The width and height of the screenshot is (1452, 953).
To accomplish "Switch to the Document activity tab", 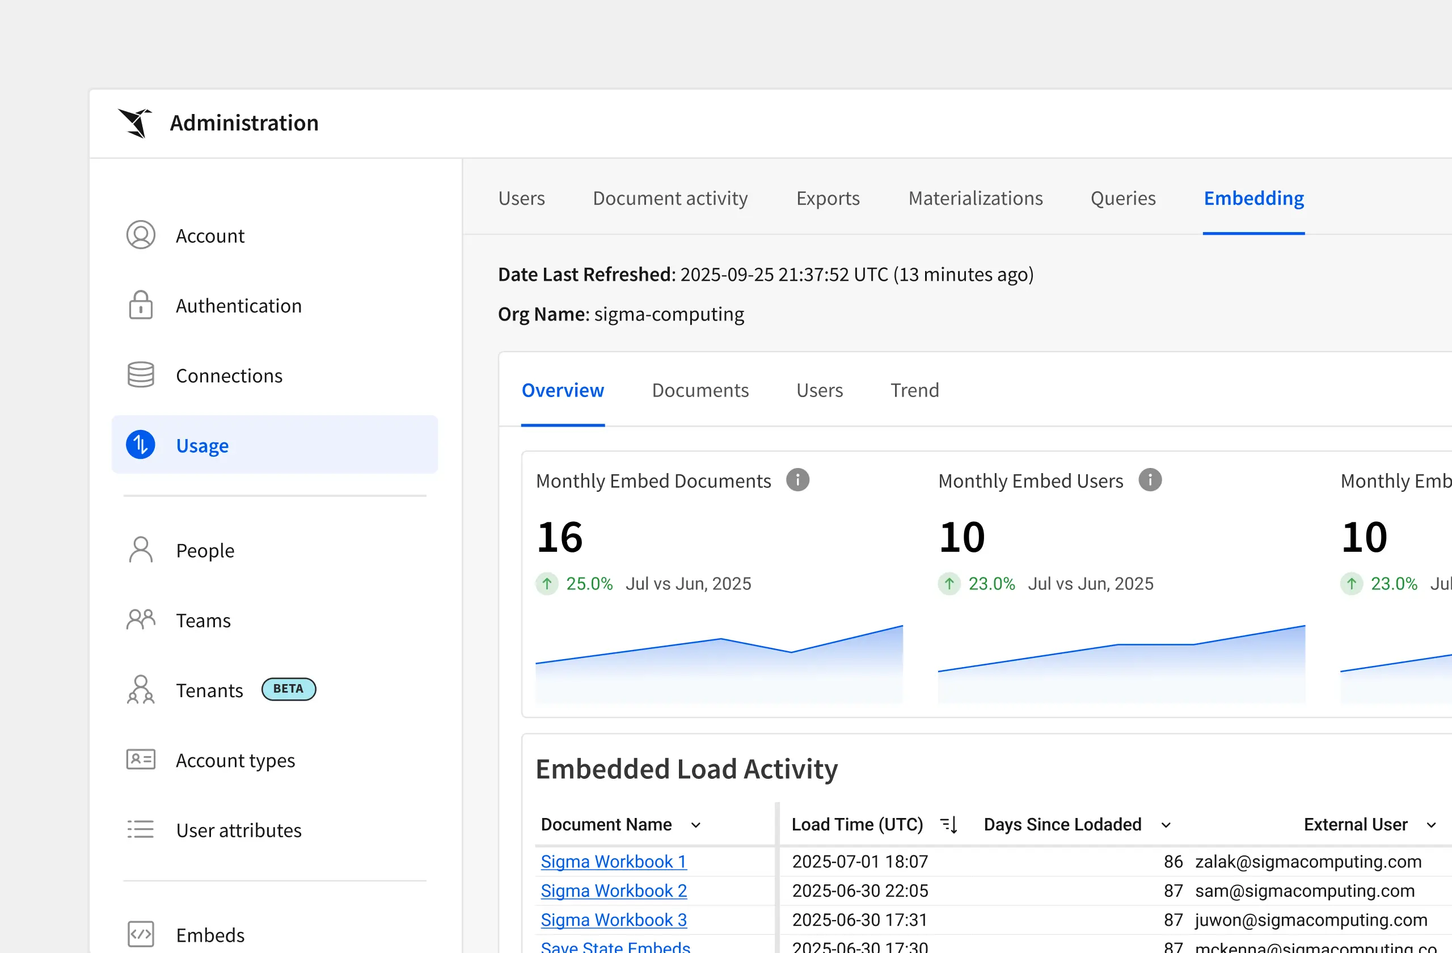I will [x=670, y=199].
